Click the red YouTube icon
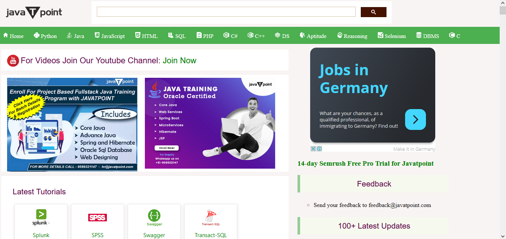 13,60
